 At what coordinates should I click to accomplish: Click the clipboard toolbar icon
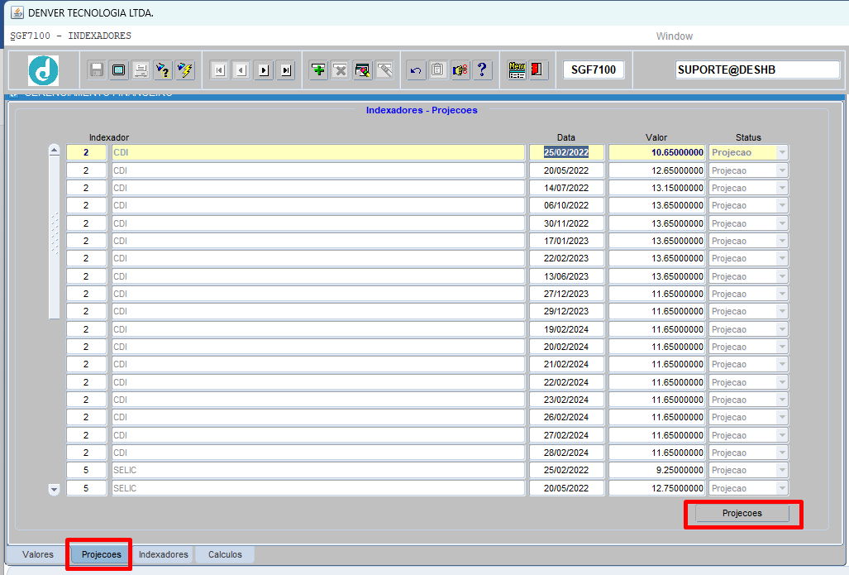coord(438,70)
